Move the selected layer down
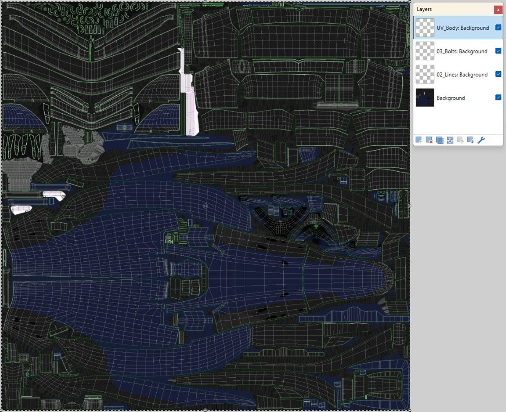The width and height of the screenshot is (506, 412). (x=471, y=140)
